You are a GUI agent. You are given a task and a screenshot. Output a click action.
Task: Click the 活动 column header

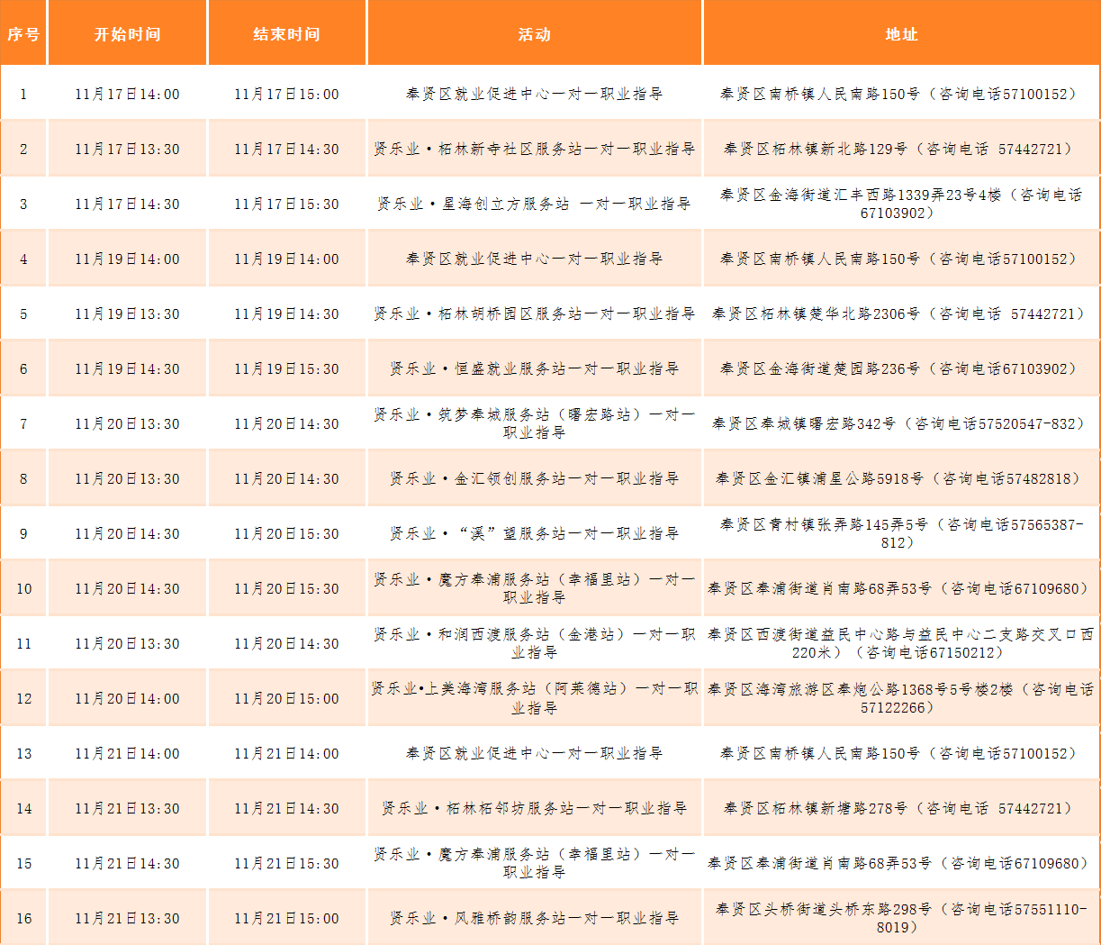coord(534,34)
